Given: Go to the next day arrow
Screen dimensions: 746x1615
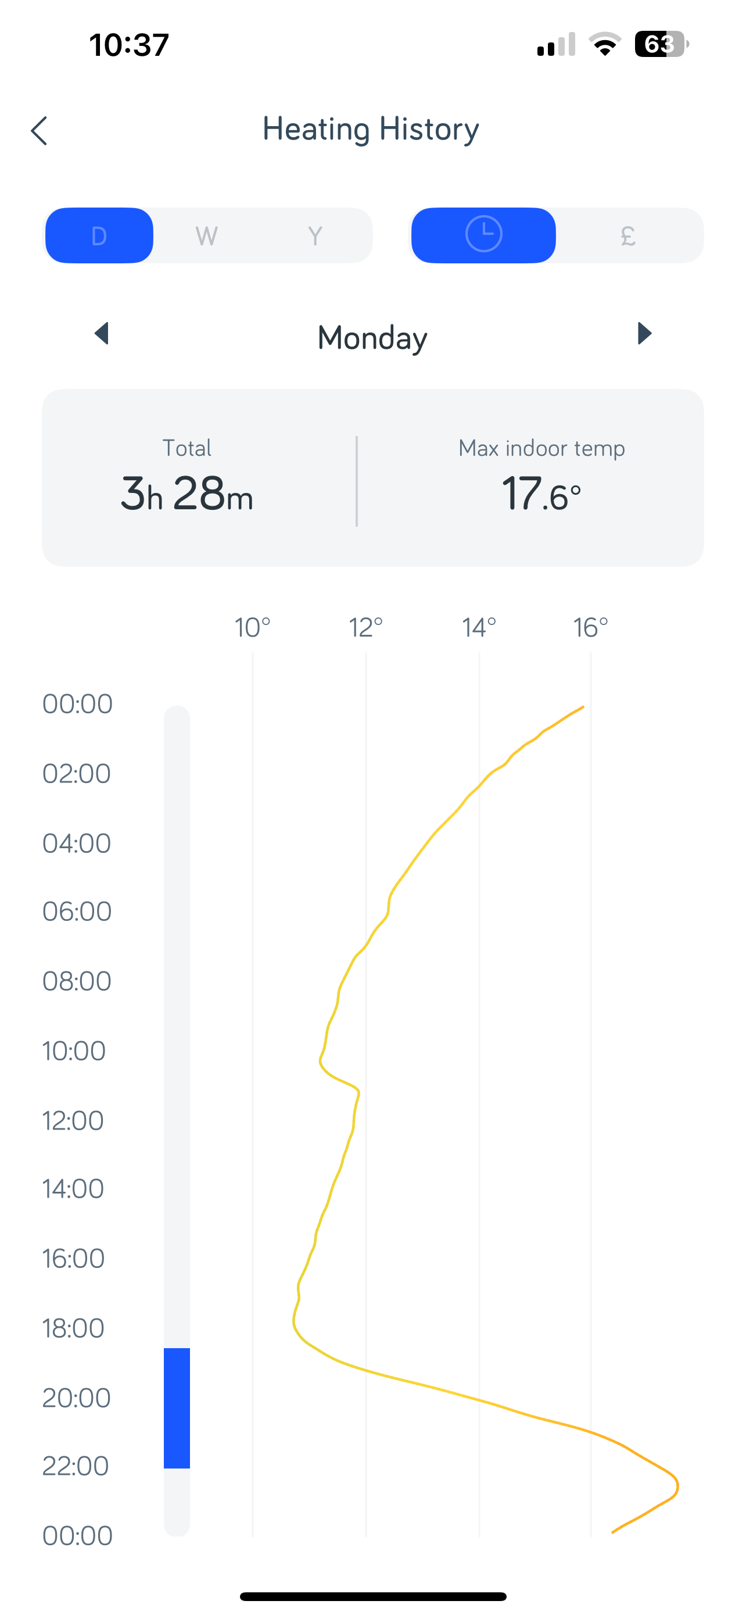Looking at the screenshot, I should (x=644, y=334).
